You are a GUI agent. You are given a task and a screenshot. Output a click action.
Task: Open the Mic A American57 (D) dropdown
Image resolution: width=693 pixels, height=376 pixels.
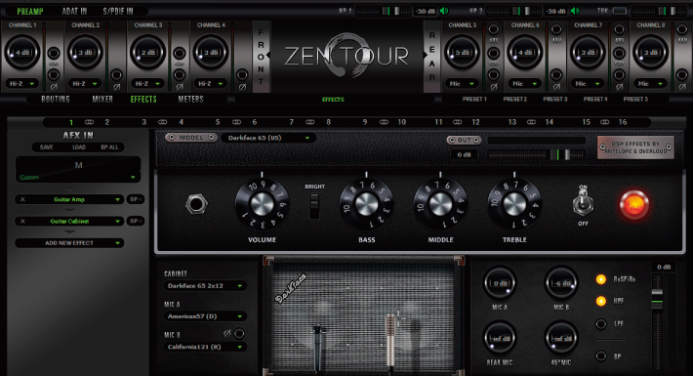click(x=205, y=316)
